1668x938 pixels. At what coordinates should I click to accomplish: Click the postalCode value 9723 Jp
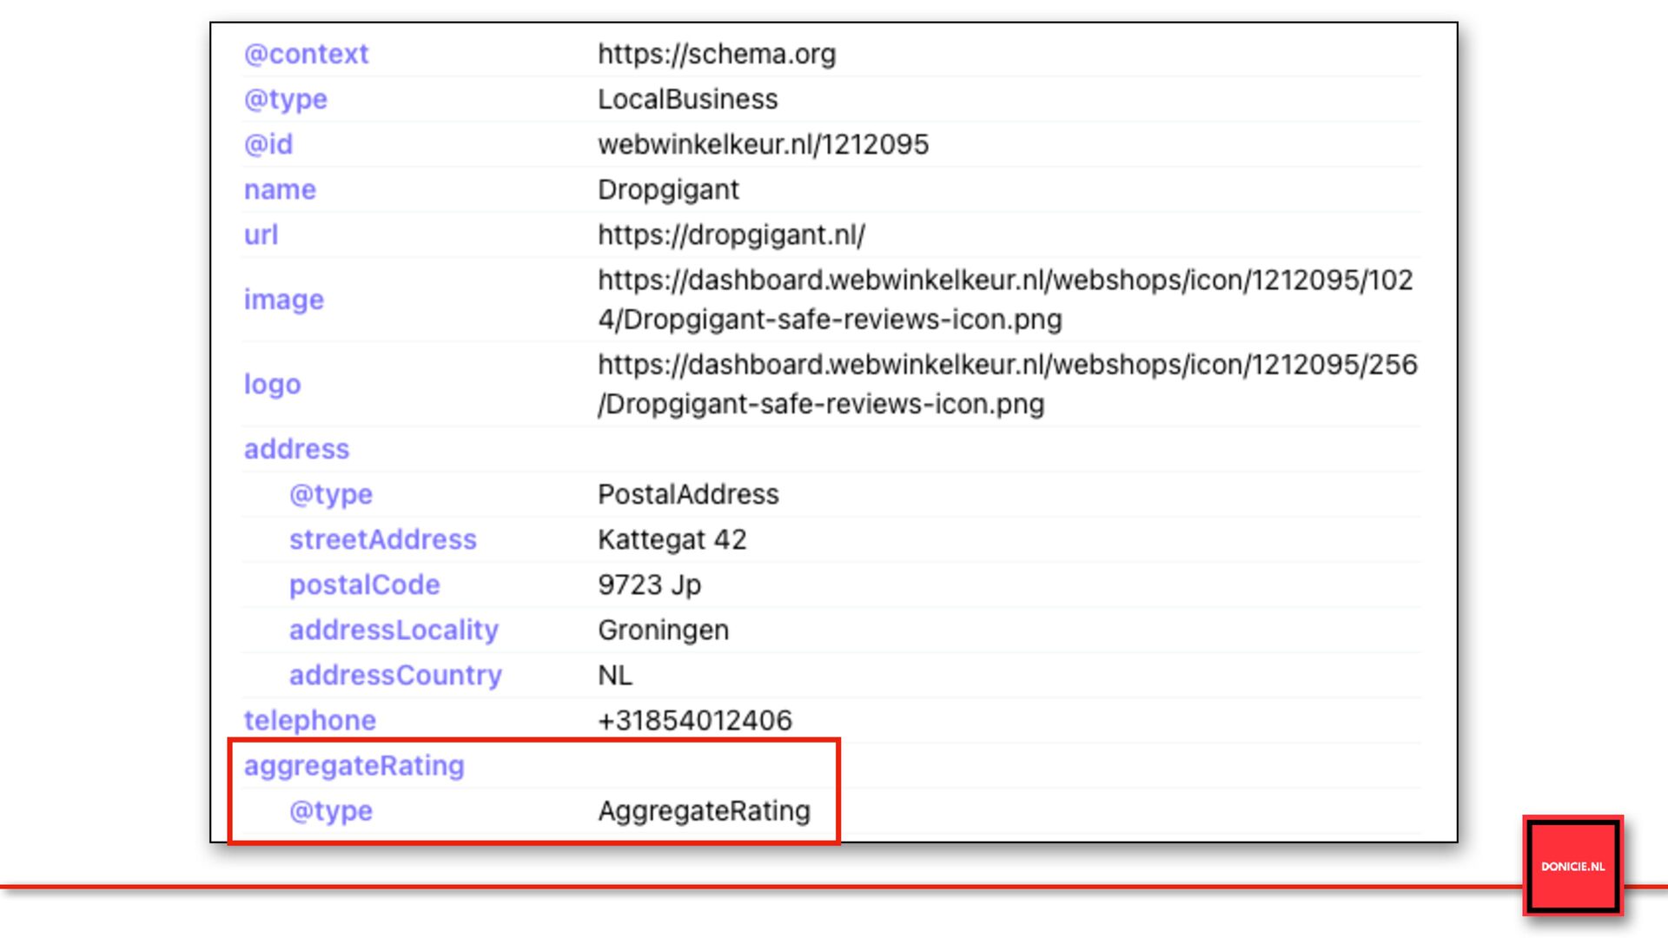(x=649, y=585)
